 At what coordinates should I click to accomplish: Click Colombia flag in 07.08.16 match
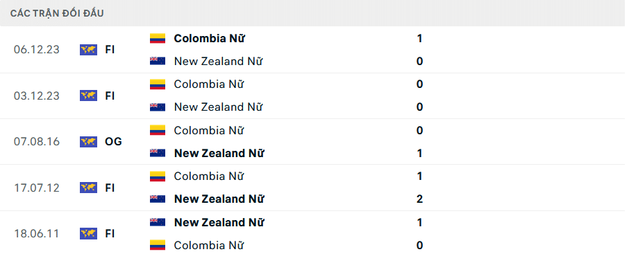tap(158, 130)
